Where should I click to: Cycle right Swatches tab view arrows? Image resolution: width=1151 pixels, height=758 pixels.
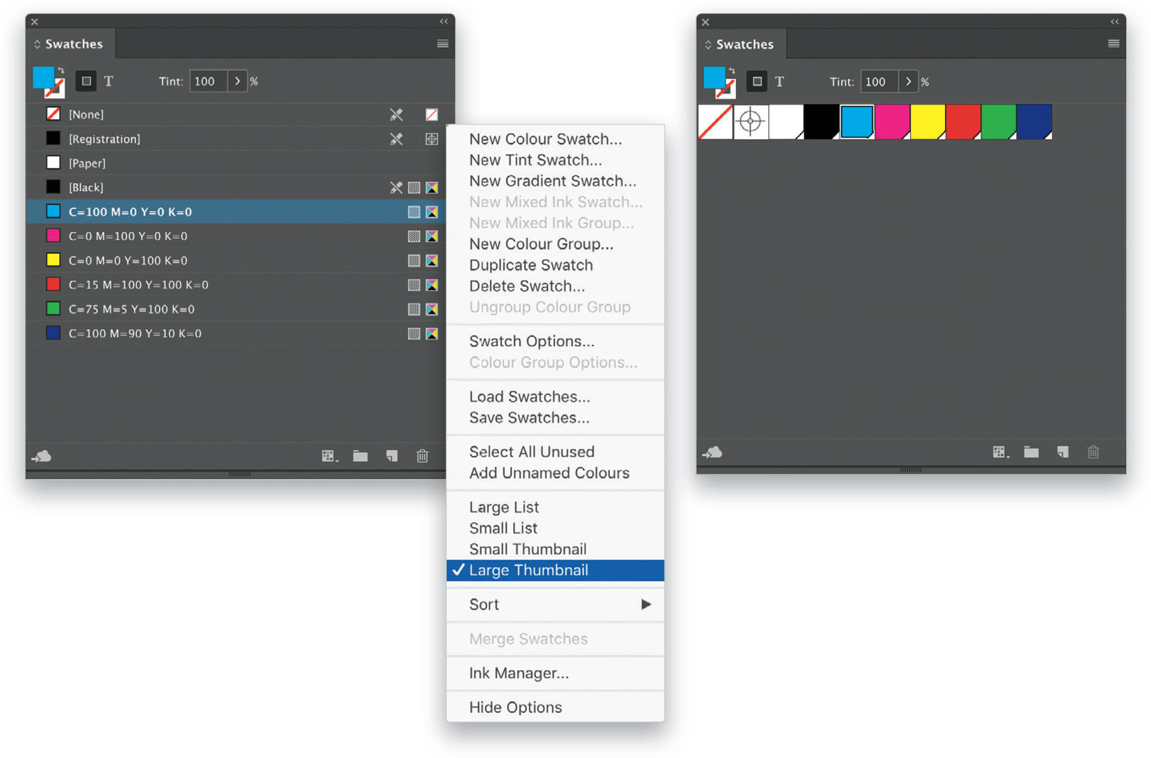[x=708, y=44]
